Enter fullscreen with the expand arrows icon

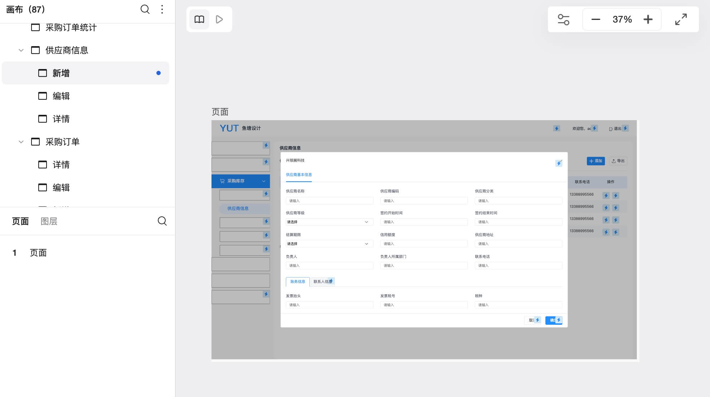[681, 19]
